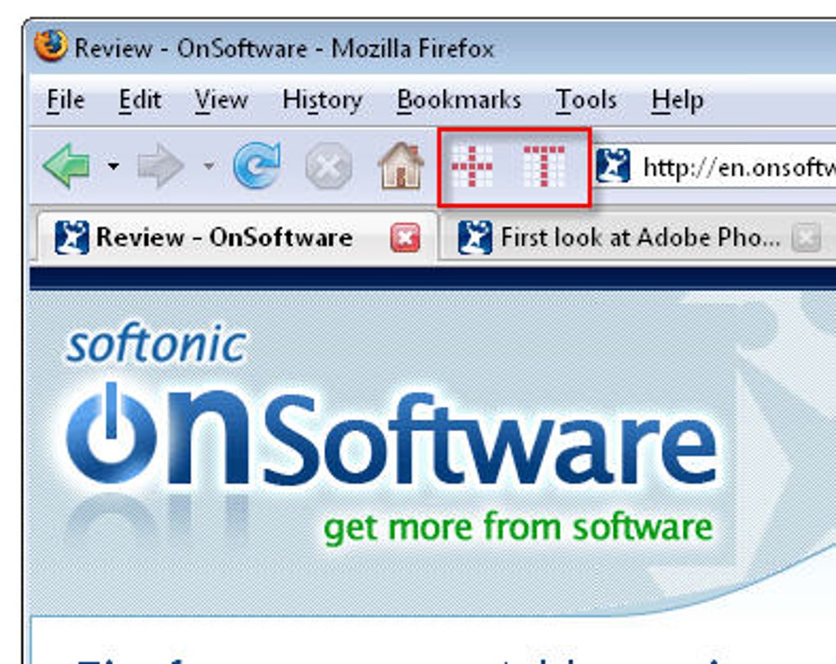836x664 pixels.
Task: Close the Review - OnSoftware tab
Action: 405,238
